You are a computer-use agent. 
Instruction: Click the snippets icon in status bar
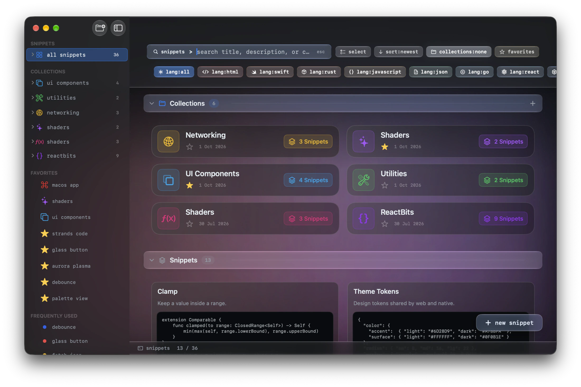(140, 348)
